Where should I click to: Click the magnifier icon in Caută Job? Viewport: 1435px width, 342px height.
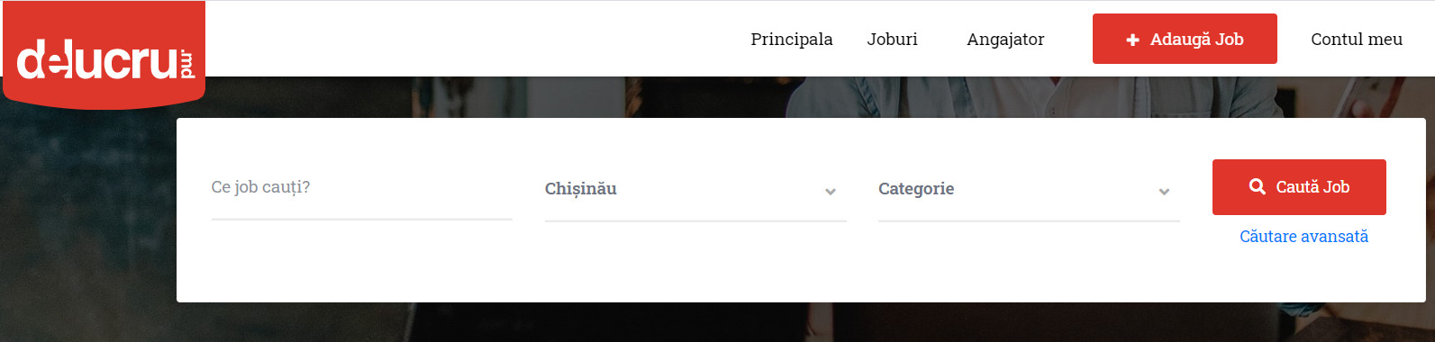pyautogui.click(x=1258, y=186)
